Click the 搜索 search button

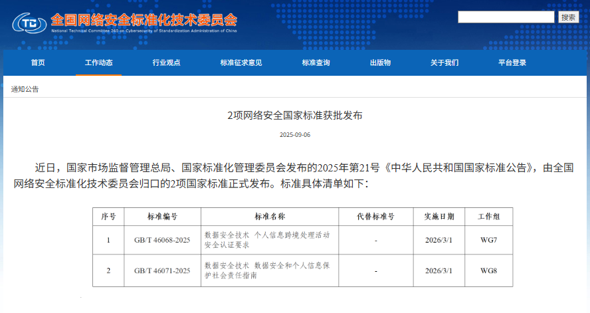(x=568, y=17)
